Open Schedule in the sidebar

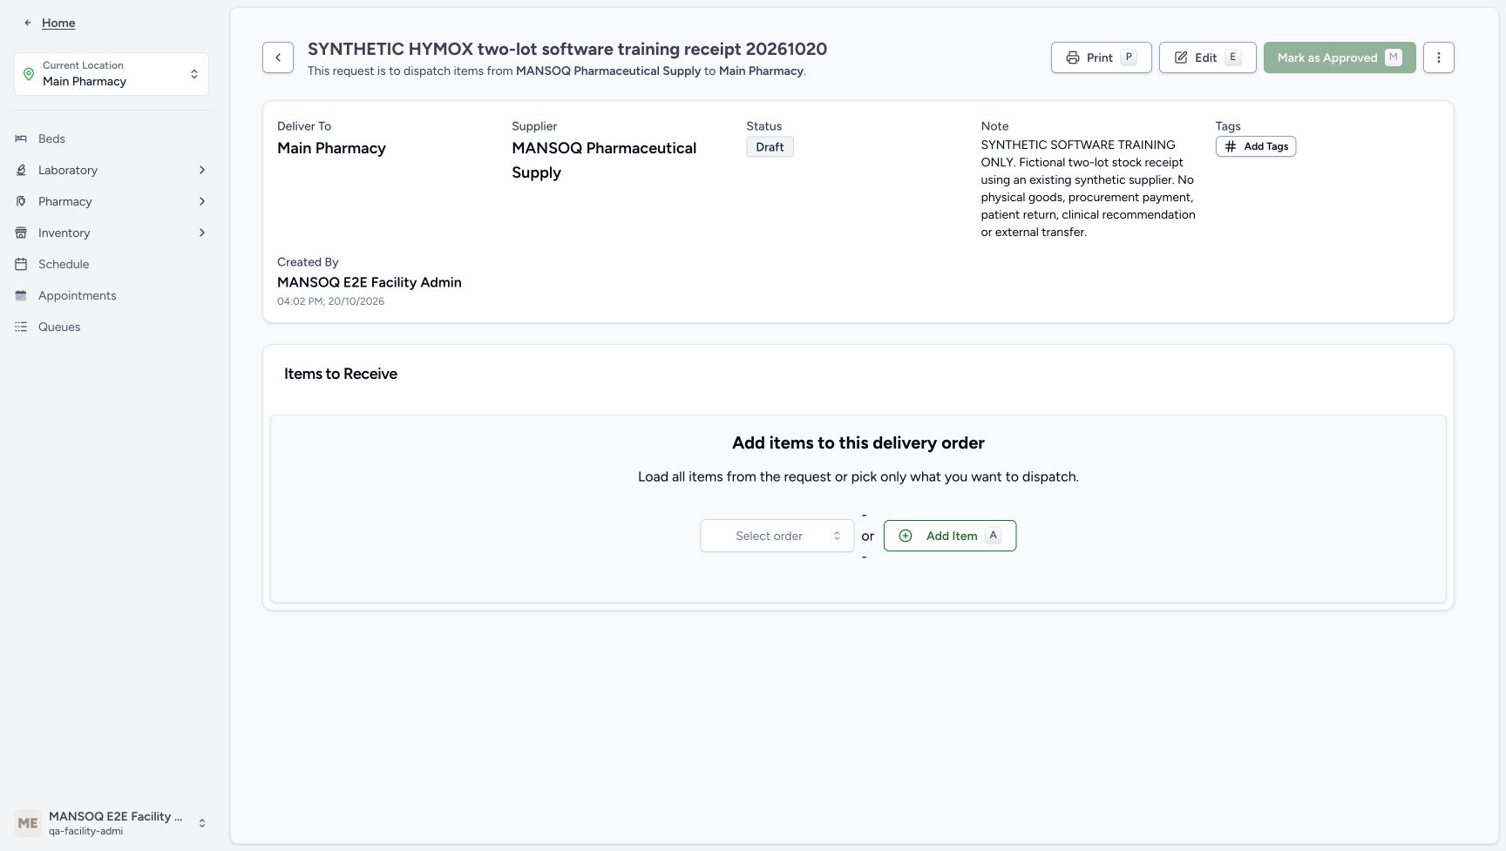[x=112, y=264]
